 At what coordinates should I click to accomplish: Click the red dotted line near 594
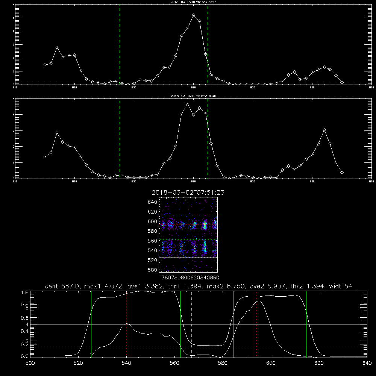[256, 323]
